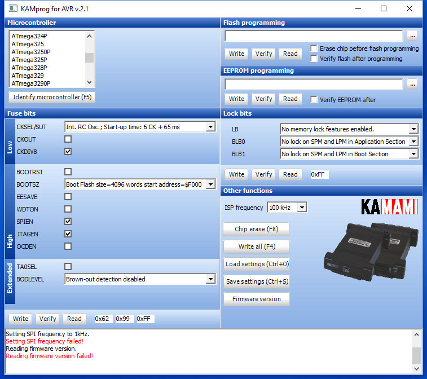Toggle the CKOUT fuse checkbox
This screenshot has height=379, width=427.
(68, 139)
